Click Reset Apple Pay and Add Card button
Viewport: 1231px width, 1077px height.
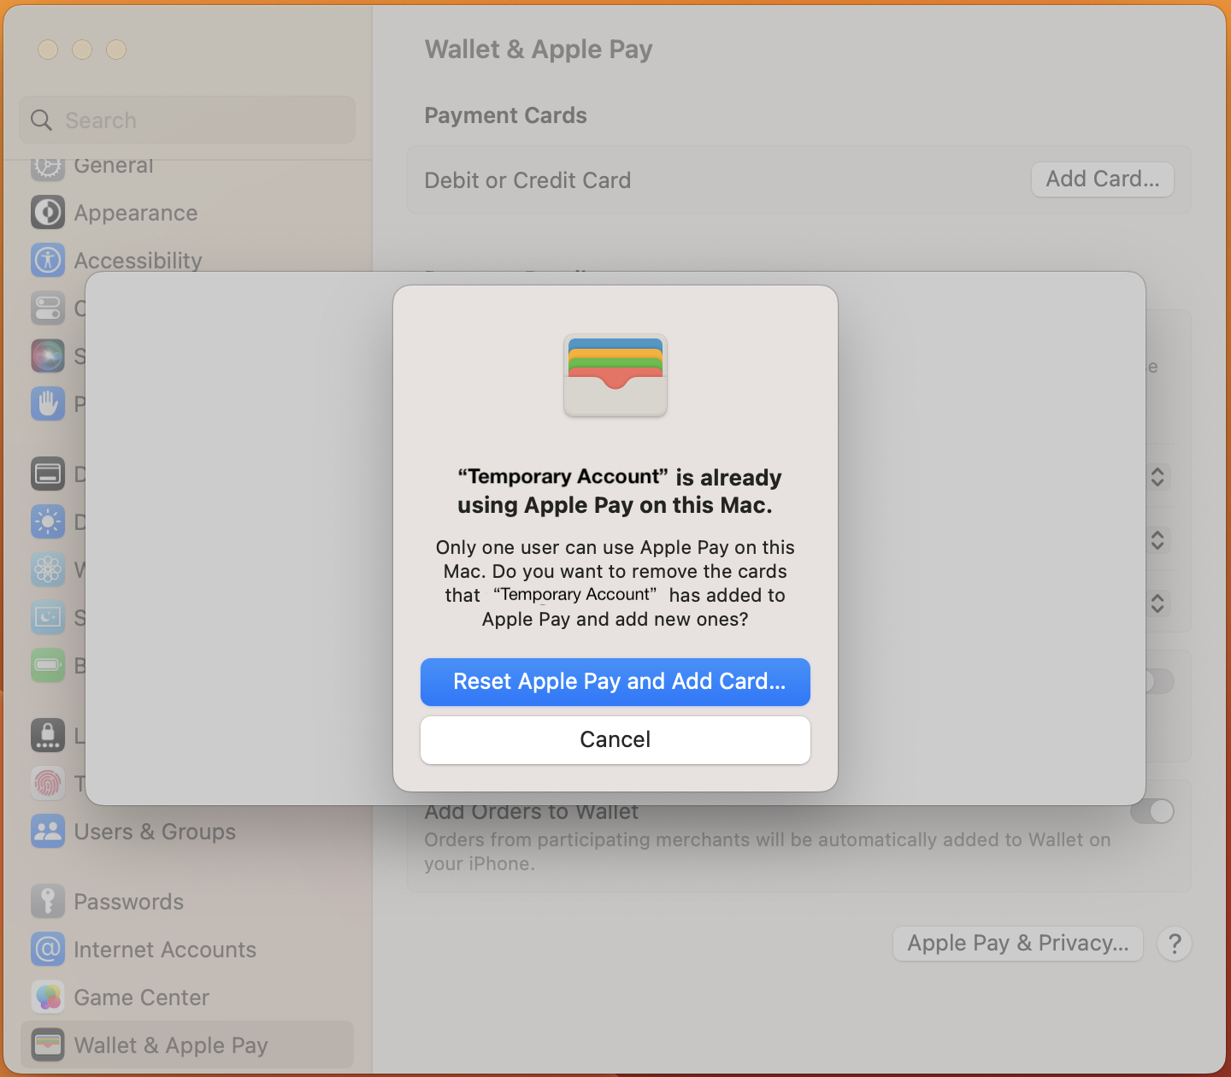[x=615, y=682]
